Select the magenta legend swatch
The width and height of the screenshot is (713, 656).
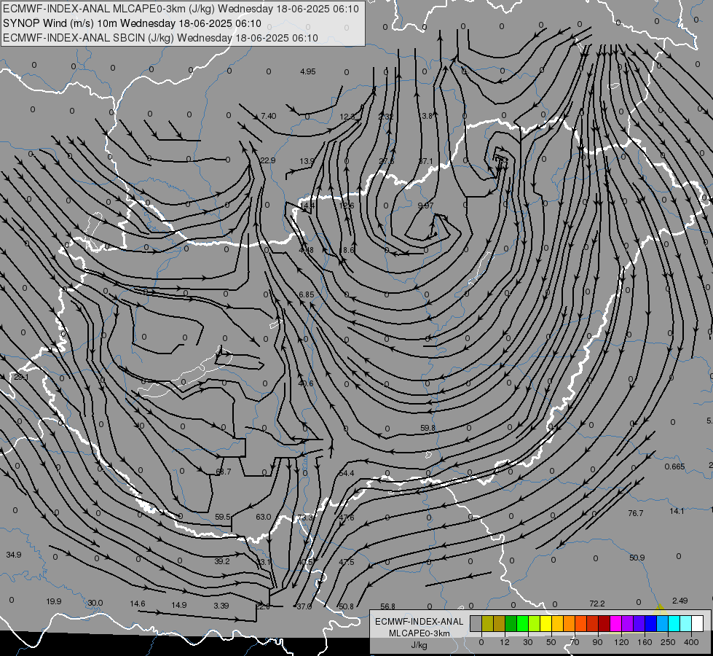[x=616, y=623]
